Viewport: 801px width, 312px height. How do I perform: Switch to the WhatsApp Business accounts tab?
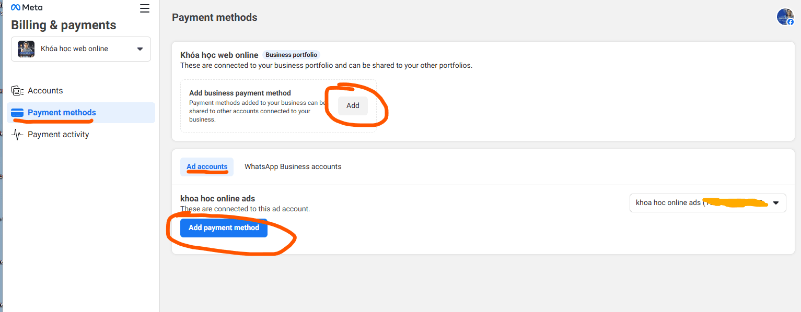click(x=293, y=166)
